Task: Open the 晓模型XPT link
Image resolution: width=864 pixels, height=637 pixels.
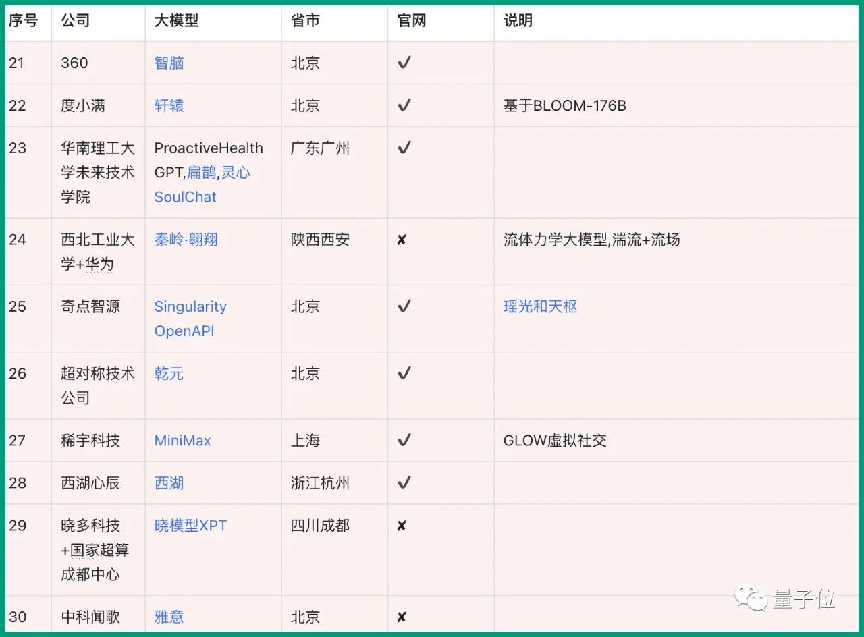Action: click(191, 526)
